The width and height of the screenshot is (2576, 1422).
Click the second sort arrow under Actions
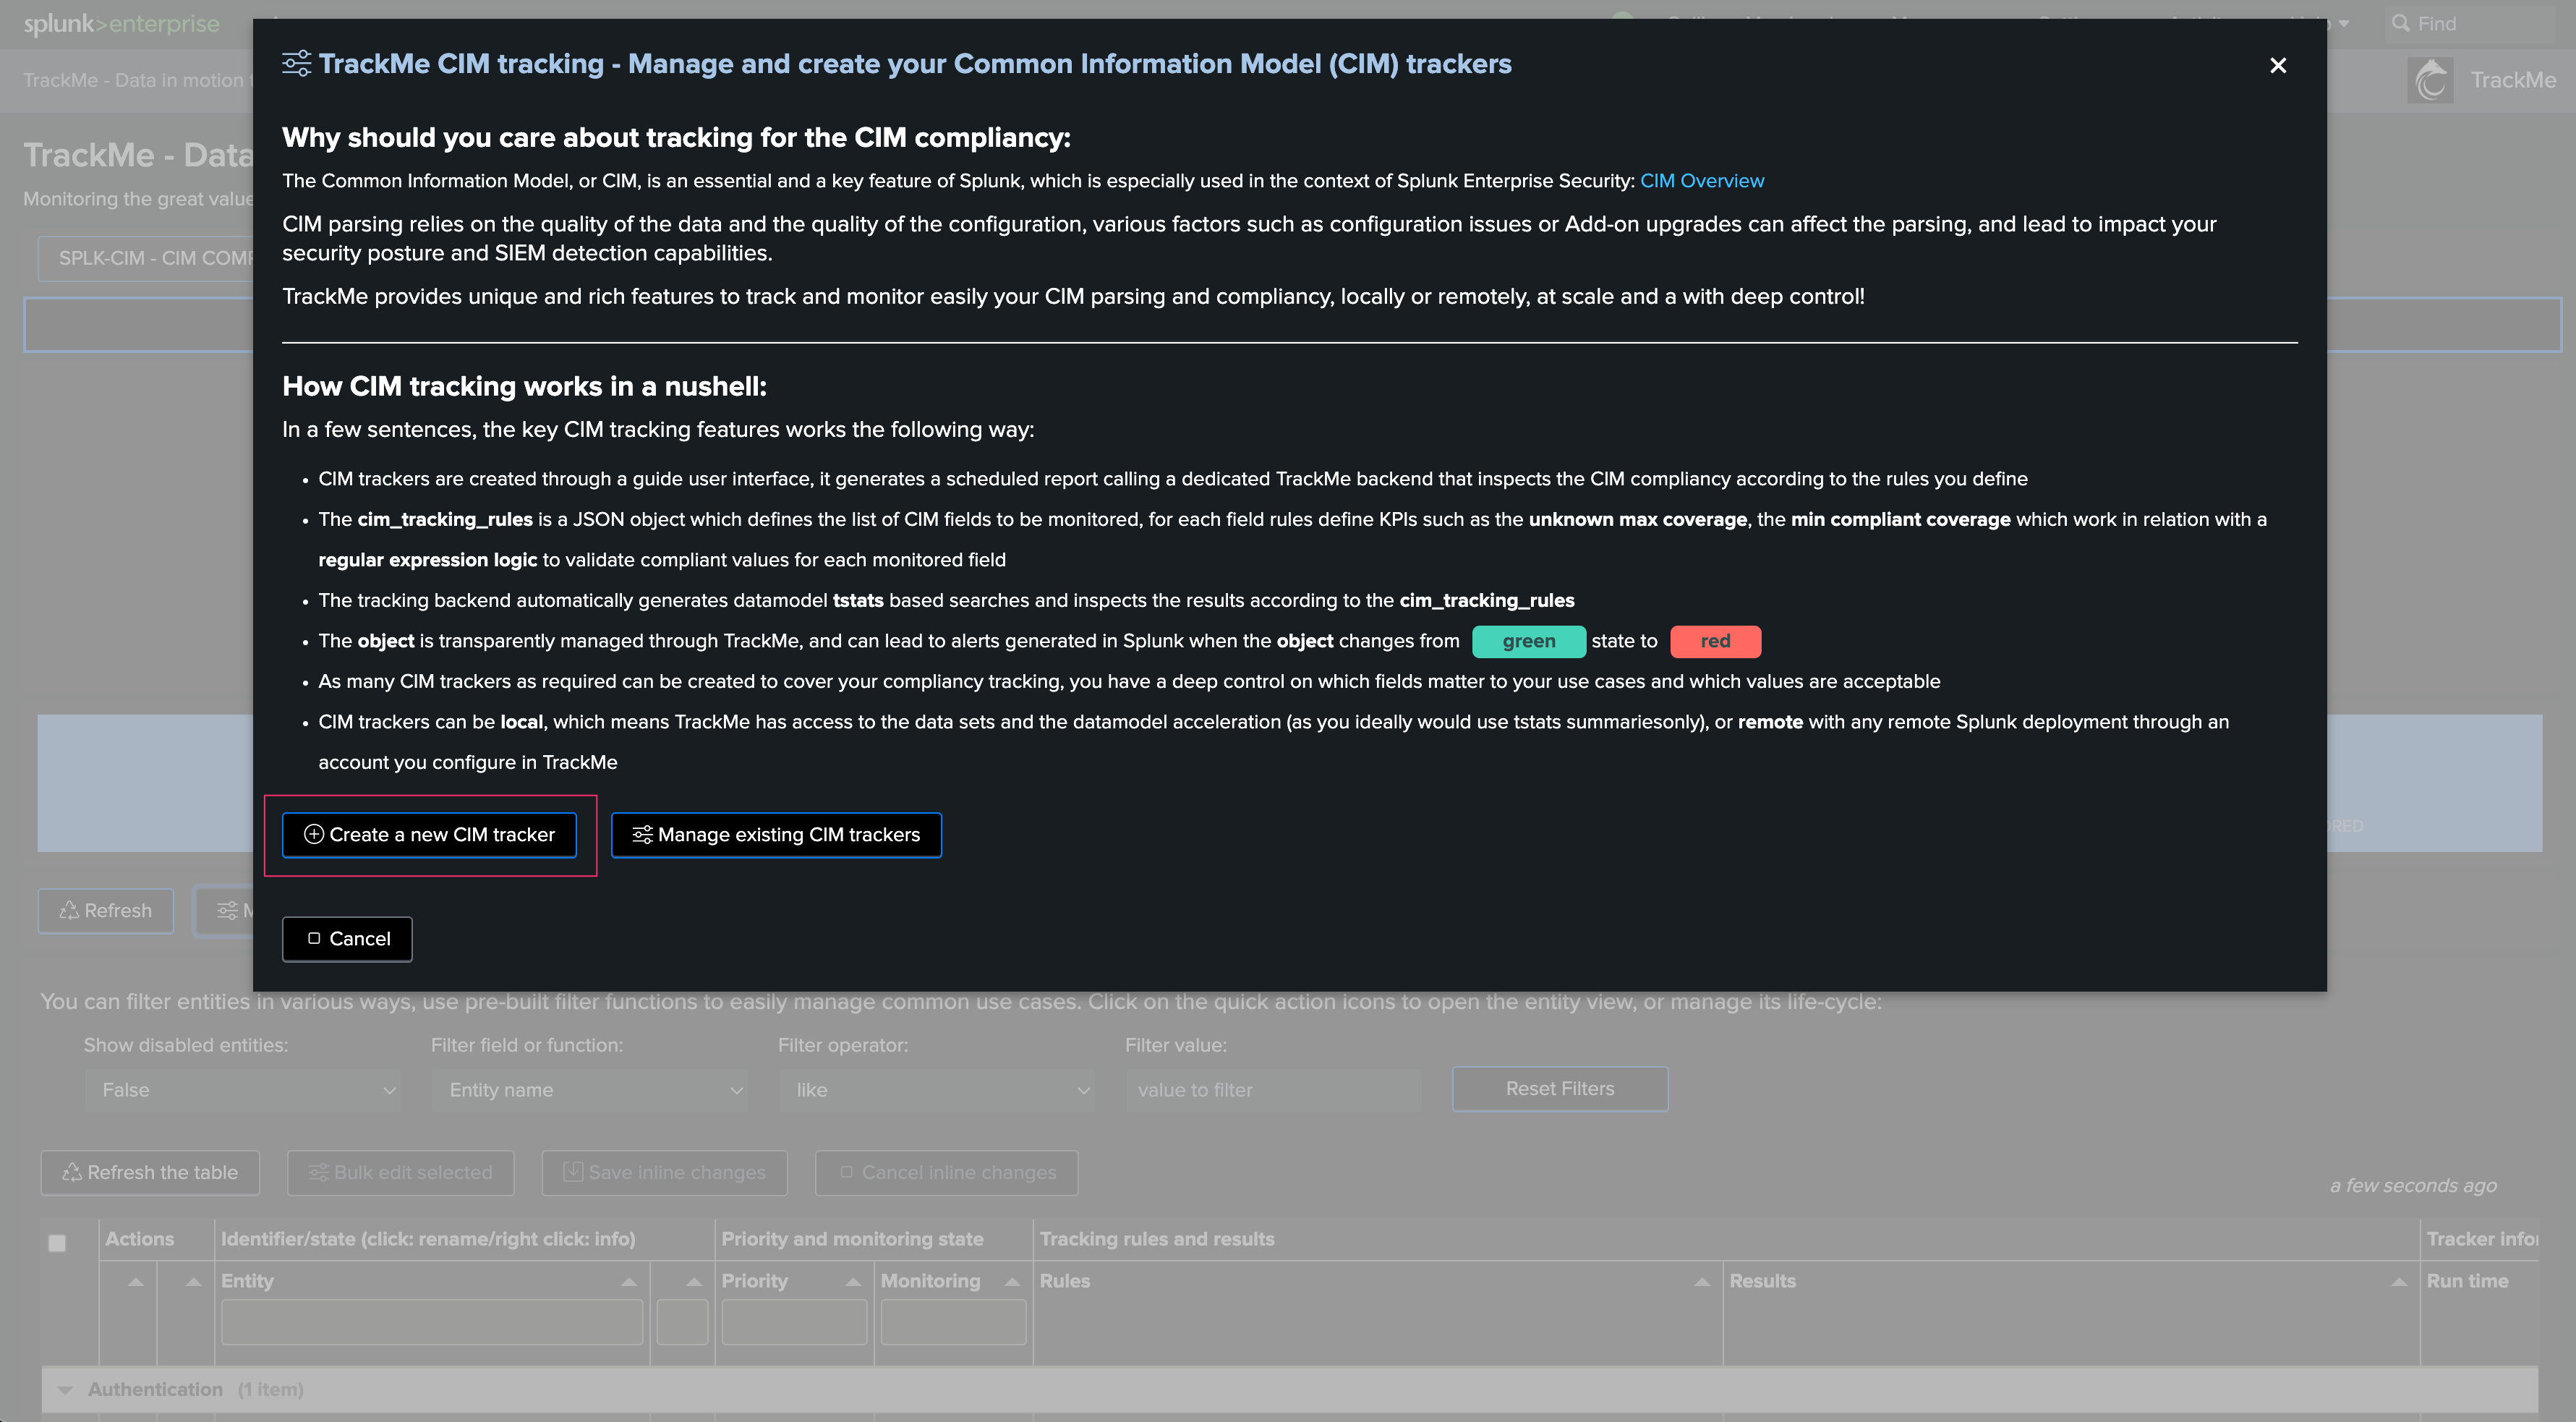(x=194, y=1281)
